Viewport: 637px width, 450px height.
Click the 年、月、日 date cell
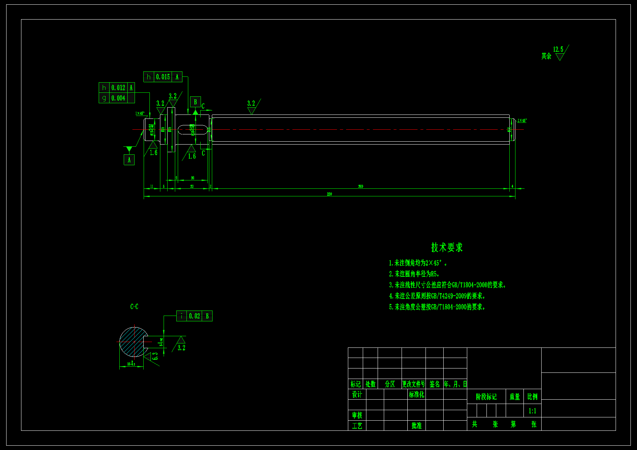pos(455,384)
